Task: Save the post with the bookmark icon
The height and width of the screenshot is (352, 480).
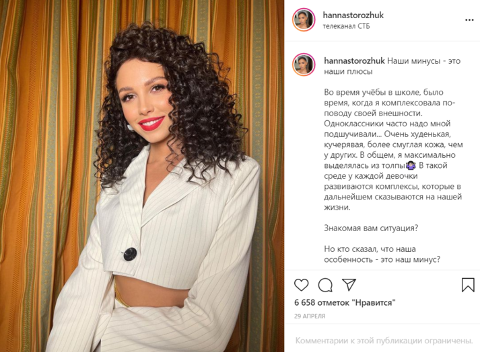Action: (x=468, y=284)
